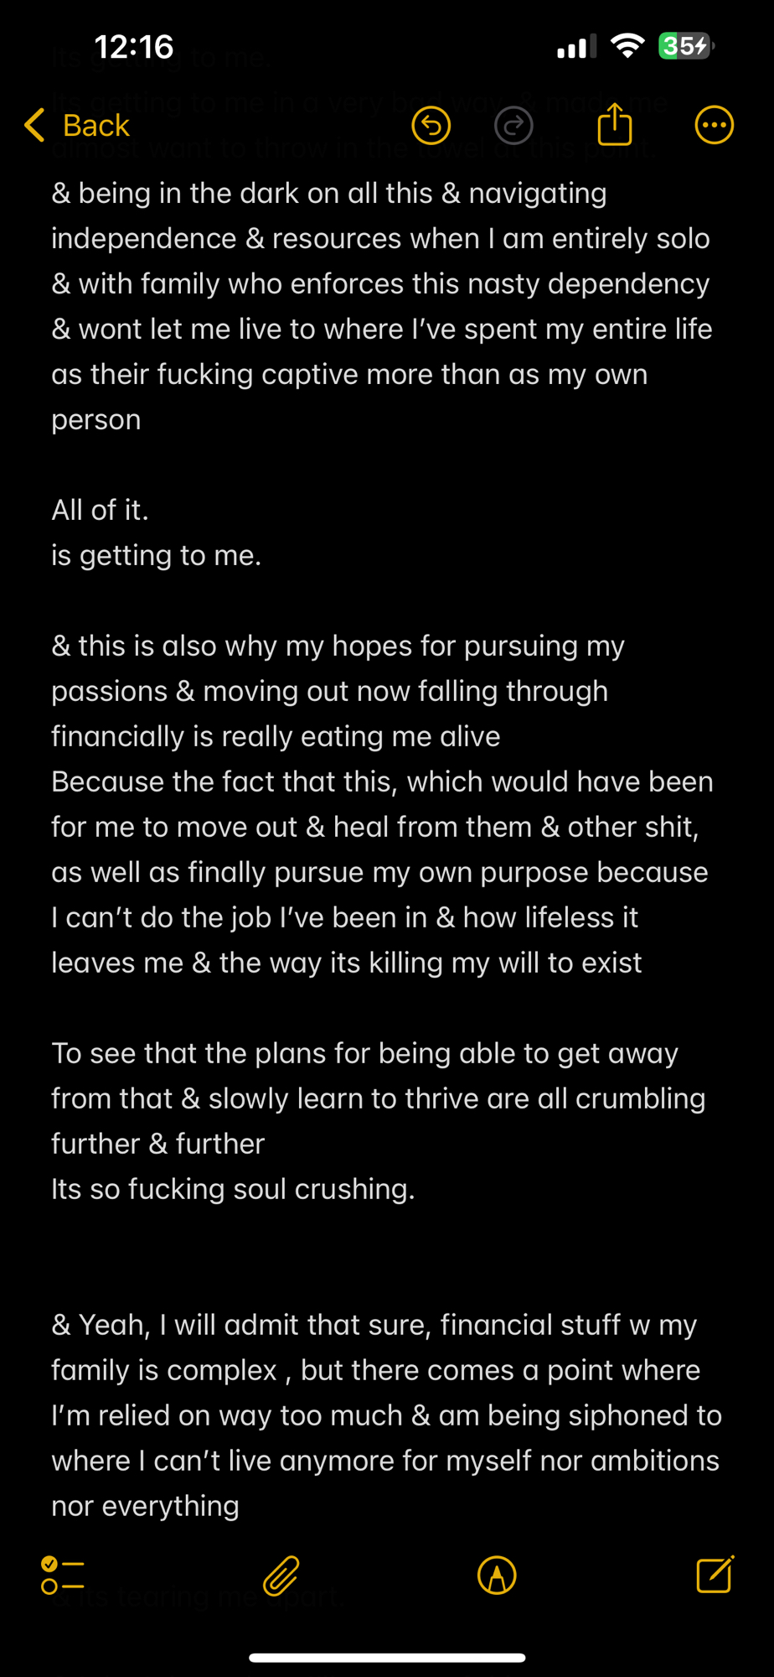Tap the "nor everything" line of text
Image resolution: width=774 pixels, height=1677 pixels.
(145, 1506)
